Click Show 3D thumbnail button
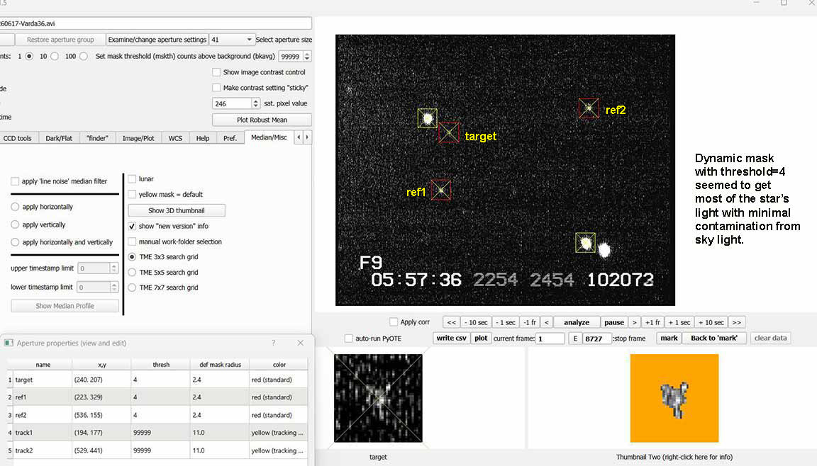This screenshot has height=466, width=817. 176,210
